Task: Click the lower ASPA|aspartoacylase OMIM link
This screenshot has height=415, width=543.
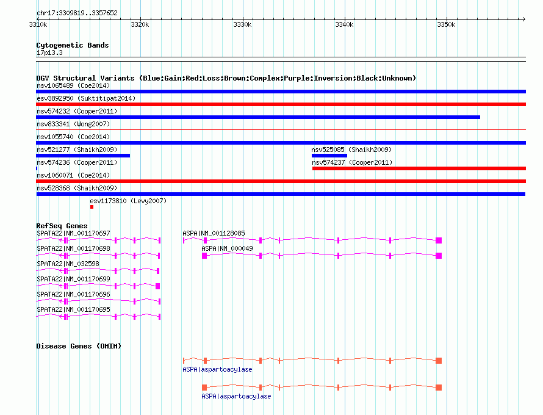Action: tap(236, 396)
